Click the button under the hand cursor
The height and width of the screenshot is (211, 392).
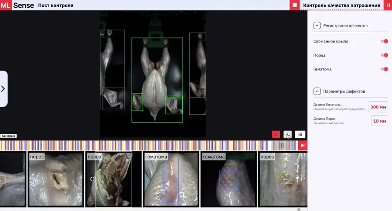pyautogui.click(x=287, y=135)
